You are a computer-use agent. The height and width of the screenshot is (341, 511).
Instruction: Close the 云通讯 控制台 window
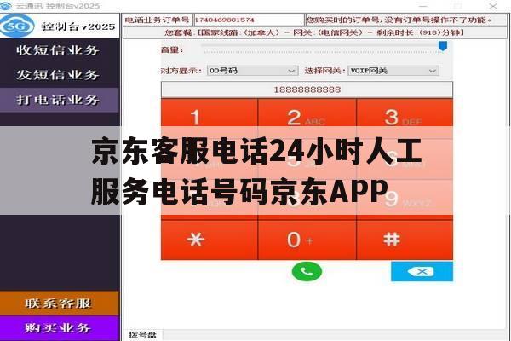[x=493, y=6]
